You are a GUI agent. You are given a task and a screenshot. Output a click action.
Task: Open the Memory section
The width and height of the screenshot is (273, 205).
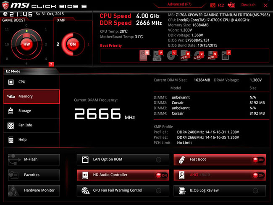tap(31, 97)
